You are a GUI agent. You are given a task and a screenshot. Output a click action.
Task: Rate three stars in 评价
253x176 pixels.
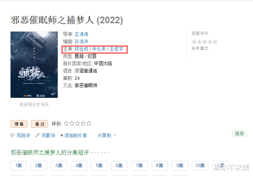pyautogui.click(x=77, y=124)
